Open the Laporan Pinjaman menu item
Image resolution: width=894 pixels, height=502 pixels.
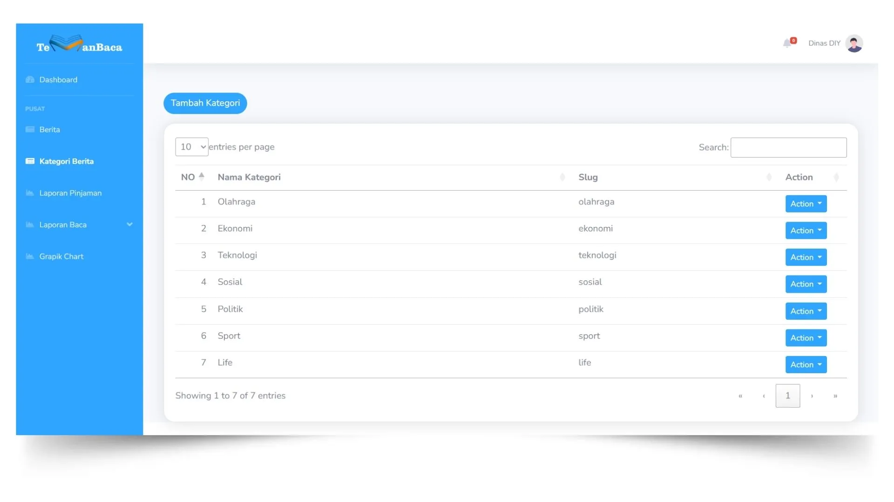pos(70,193)
